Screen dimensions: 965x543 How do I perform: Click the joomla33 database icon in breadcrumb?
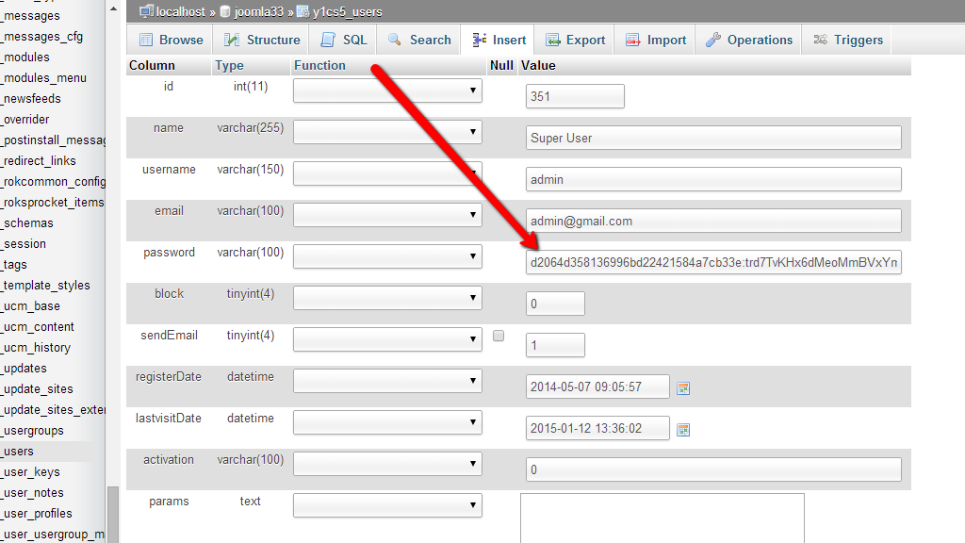point(225,12)
